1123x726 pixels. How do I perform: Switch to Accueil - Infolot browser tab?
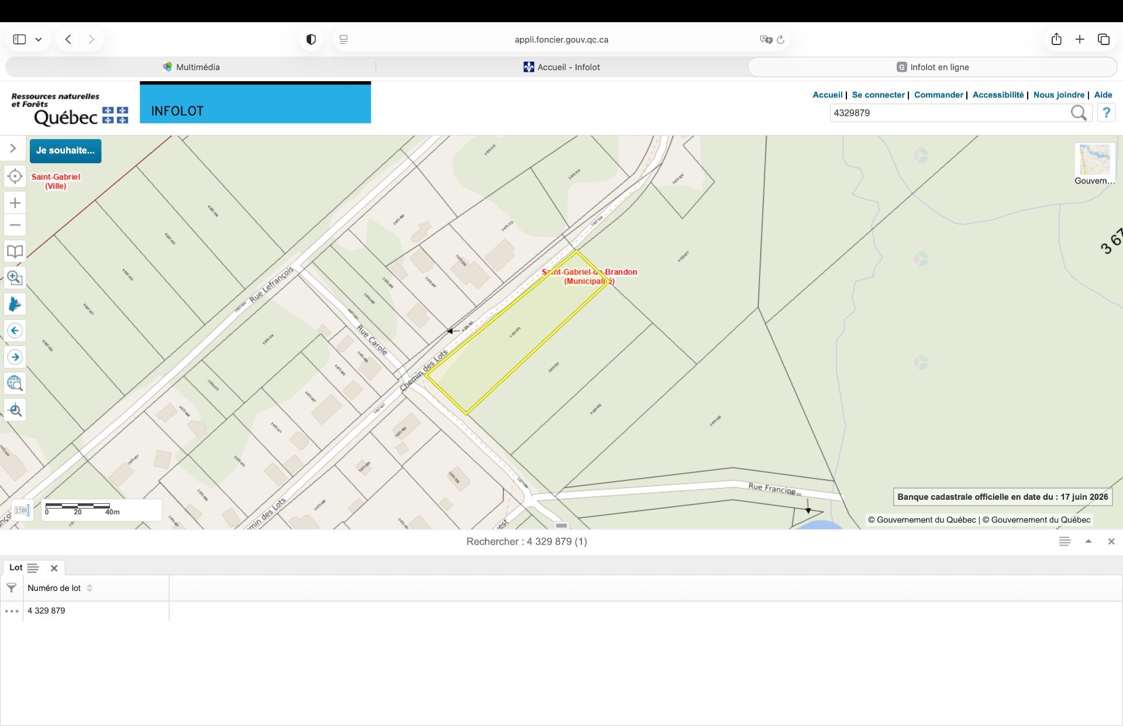pyautogui.click(x=561, y=67)
